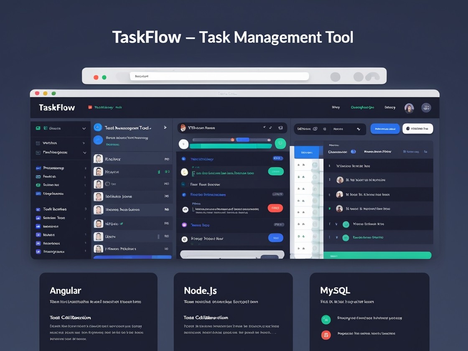The height and width of the screenshot is (351, 468).
Task: Click the blue pill button on the bottom task row
Action: click(276, 238)
